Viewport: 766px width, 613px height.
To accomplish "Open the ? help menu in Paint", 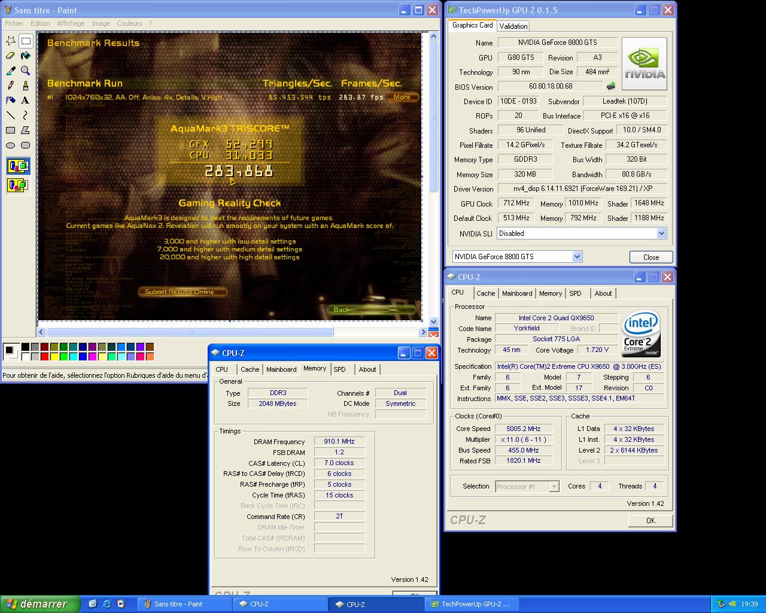I will point(150,23).
